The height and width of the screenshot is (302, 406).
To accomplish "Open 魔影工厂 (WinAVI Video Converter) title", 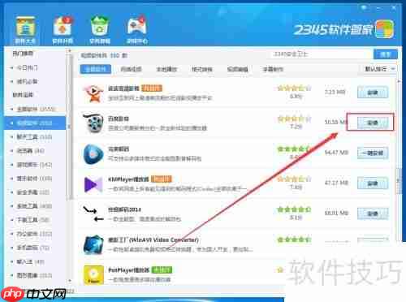I will pos(153,239).
